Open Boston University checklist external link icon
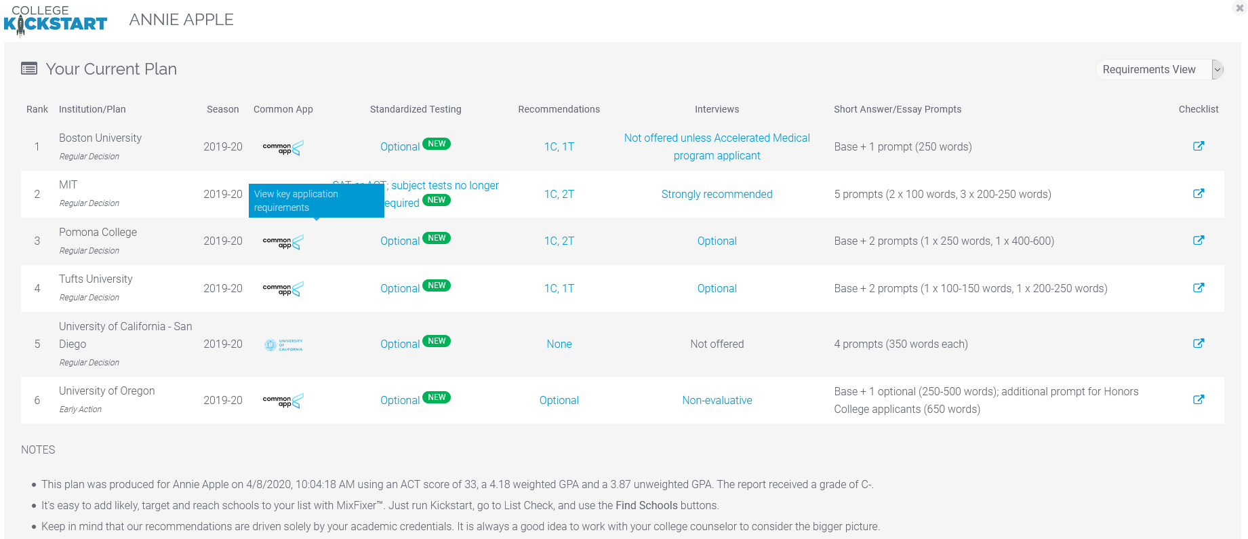 (x=1198, y=146)
